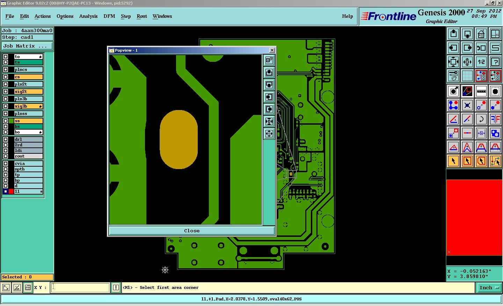The width and height of the screenshot is (503, 306).
Task: Open the Analysis menu
Action: [x=88, y=16]
